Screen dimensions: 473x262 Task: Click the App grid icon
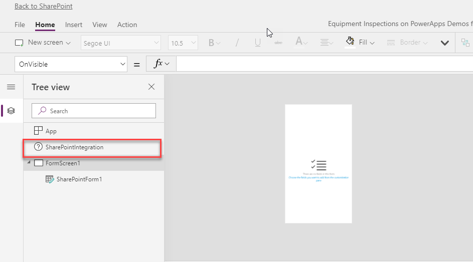pyautogui.click(x=38, y=131)
